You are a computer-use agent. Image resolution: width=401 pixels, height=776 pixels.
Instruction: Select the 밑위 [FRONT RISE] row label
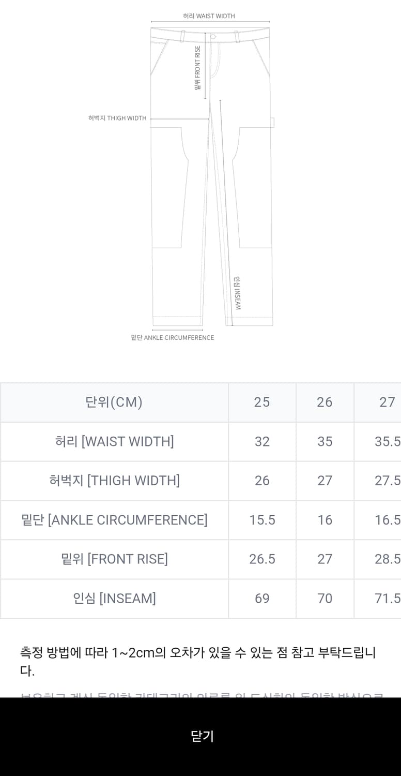click(114, 559)
